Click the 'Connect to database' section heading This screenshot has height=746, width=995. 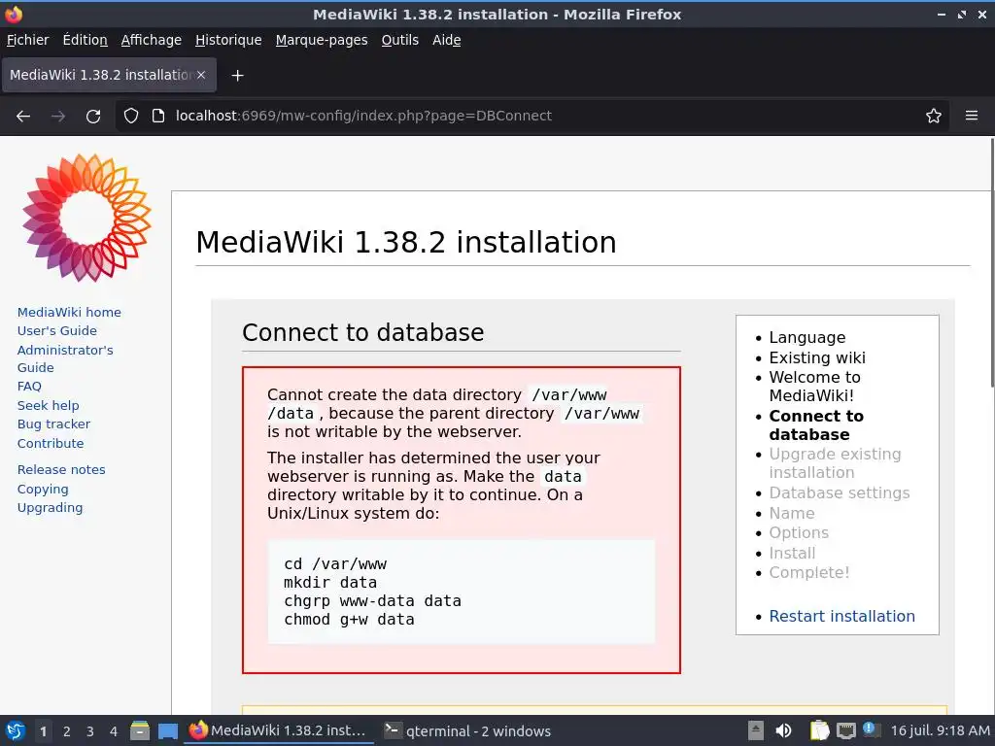click(363, 332)
